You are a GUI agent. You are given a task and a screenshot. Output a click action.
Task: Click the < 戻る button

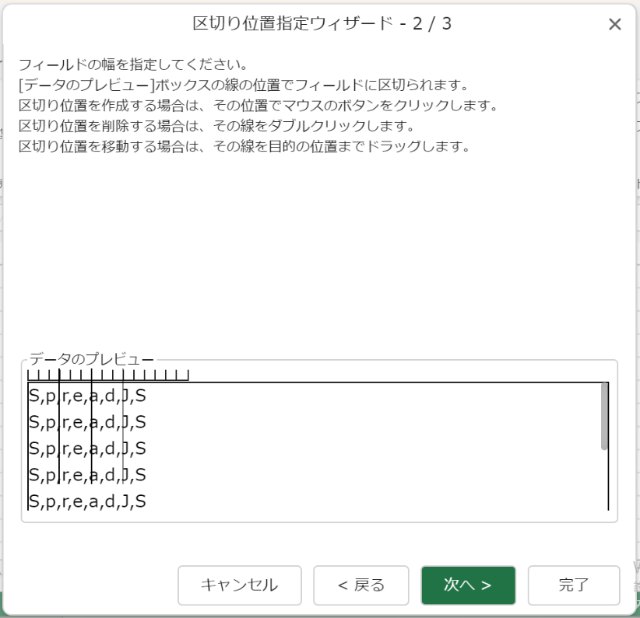pos(360,585)
